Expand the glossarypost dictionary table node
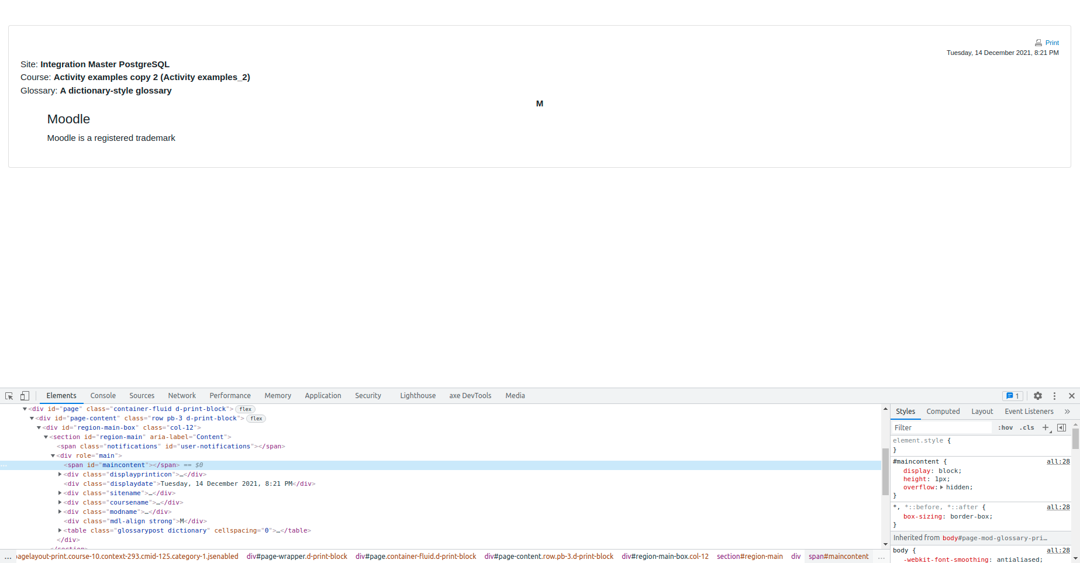Screen dimensions: 1080x563 tap(60, 531)
